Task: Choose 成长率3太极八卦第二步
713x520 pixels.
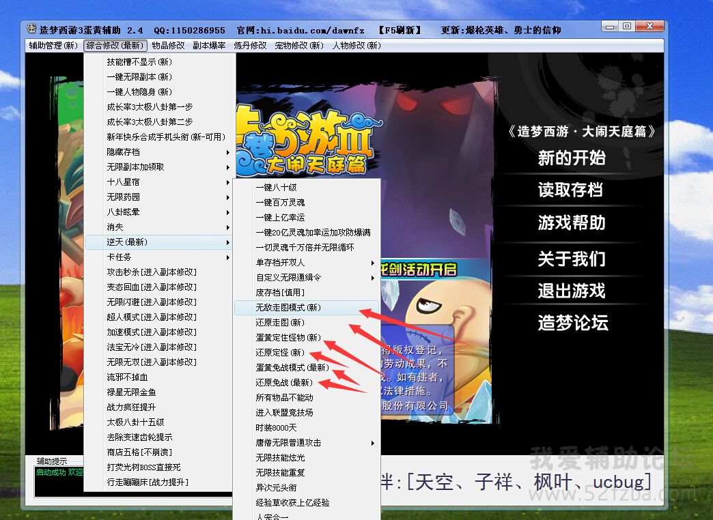Action: 158,122
